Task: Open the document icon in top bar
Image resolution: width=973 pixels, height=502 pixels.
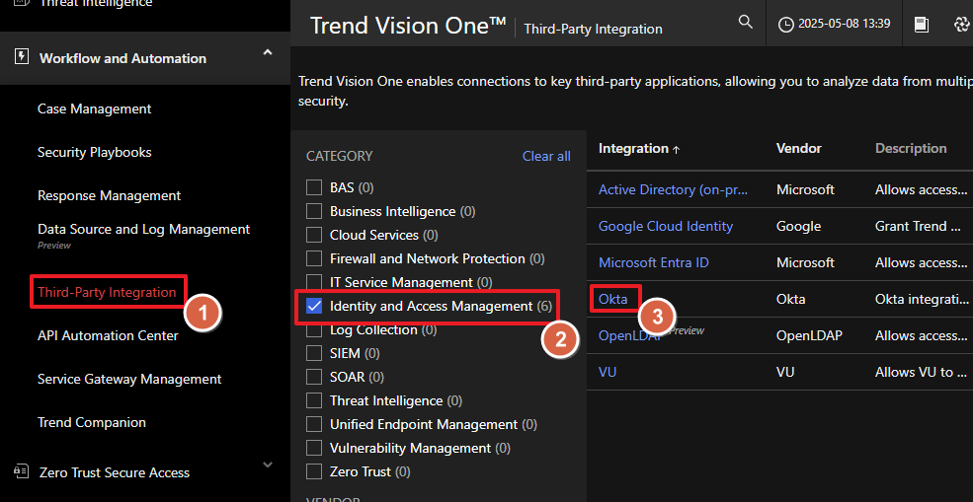Action: click(922, 25)
